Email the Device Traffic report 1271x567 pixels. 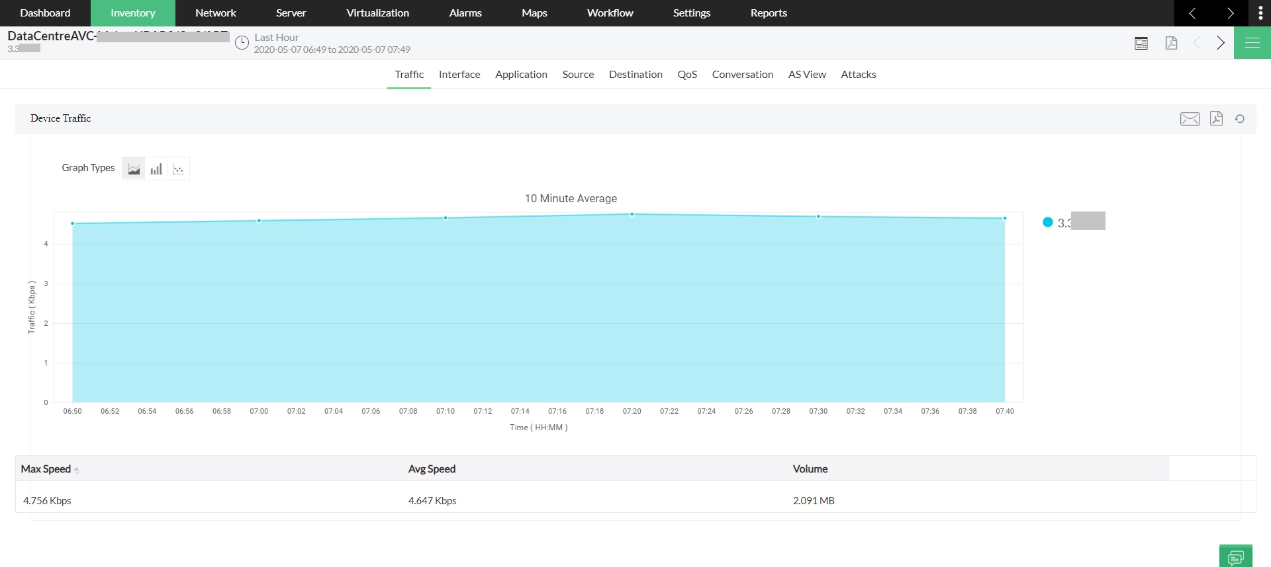coord(1190,119)
